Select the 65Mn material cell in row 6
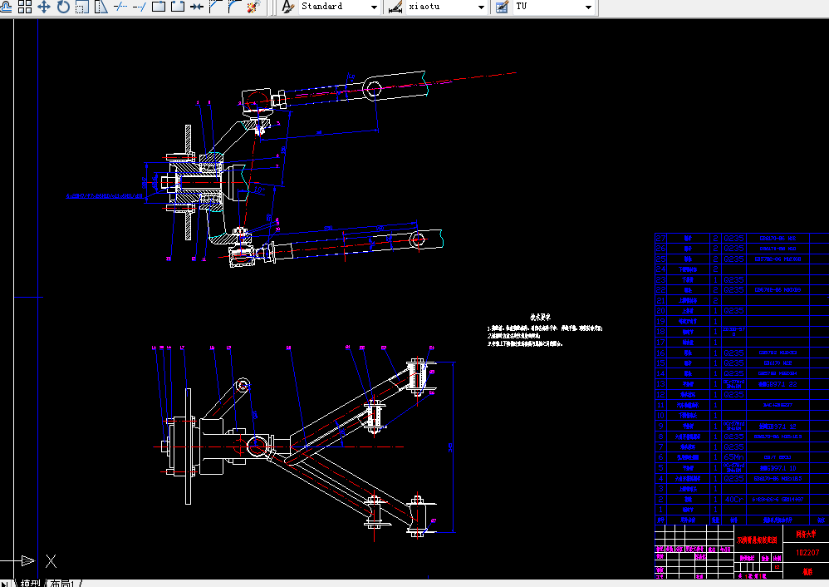 [x=733, y=457]
